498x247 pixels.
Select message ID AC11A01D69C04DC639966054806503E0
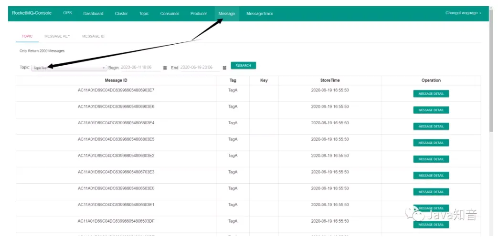tap(116, 188)
